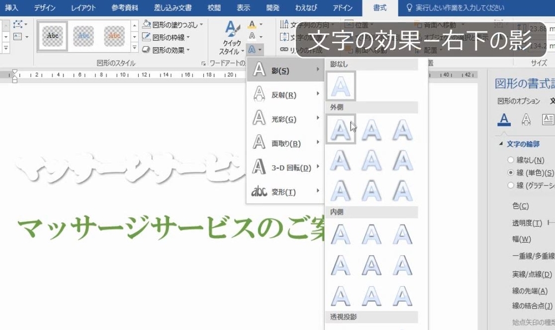Click the リンクの作成 create link icon
Viewport: 555px width, 330px height.
coord(284,49)
